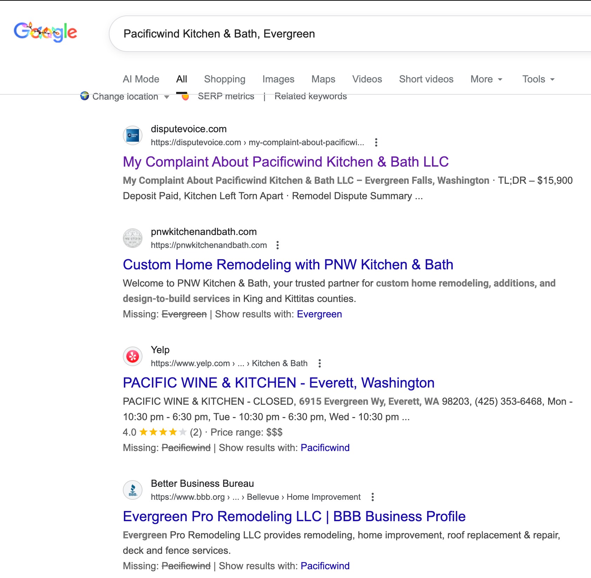Click the Better Business Bureau favicon
Viewport: 591px width, 578px height.
pos(133,490)
